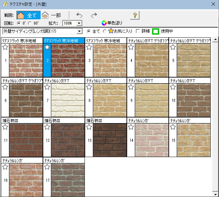Click the 拡大 100% value field
Image resolution: width=219 pixels, height=197 pixels.
click(70, 23)
